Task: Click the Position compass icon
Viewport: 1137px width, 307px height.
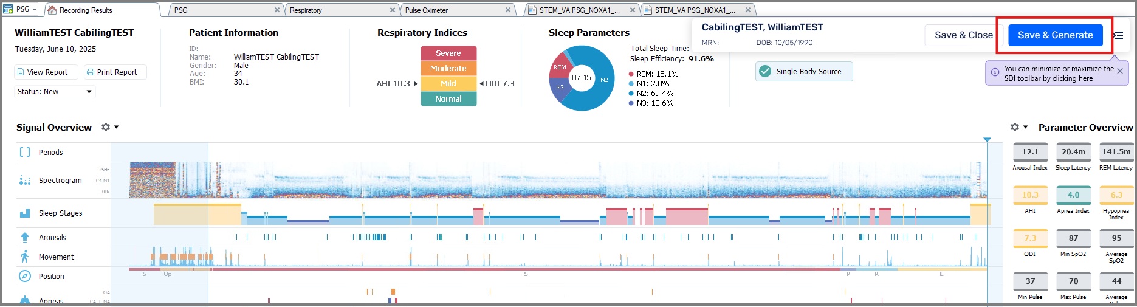Action: (25, 276)
